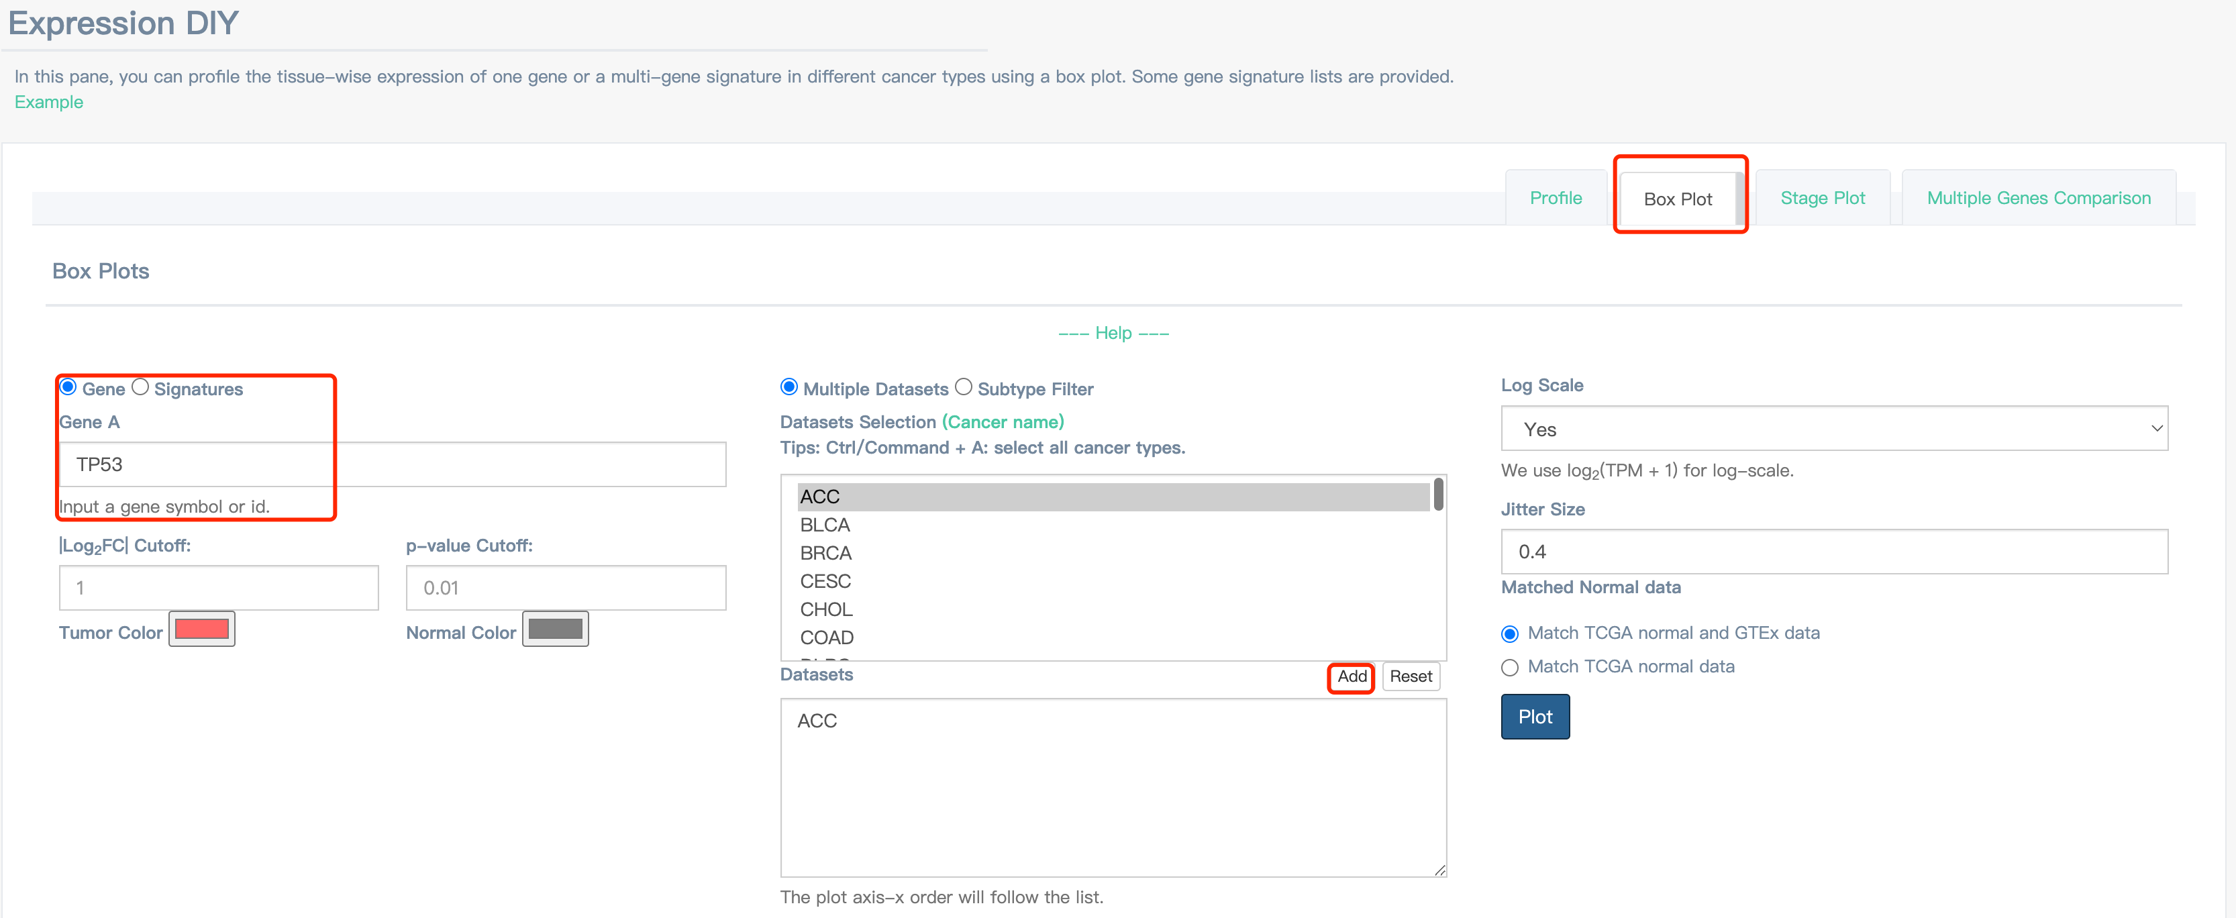Open Multiple Genes Comparison tab
Image resolution: width=2236 pixels, height=918 pixels.
tap(2038, 198)
